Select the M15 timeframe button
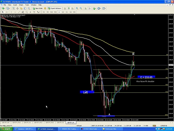The width and height of the screenshot is (174, 131). coord(52,12)
